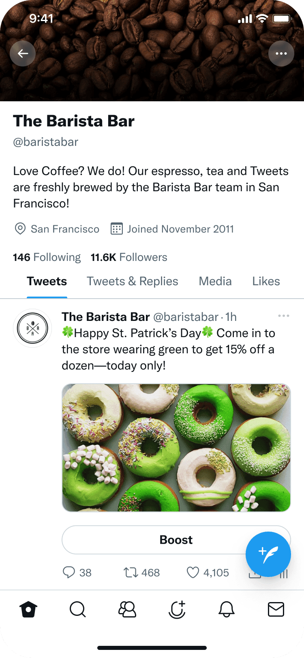Like the tweet with the heart icon
Screen dimensions: 304x658
pos(193,572)
